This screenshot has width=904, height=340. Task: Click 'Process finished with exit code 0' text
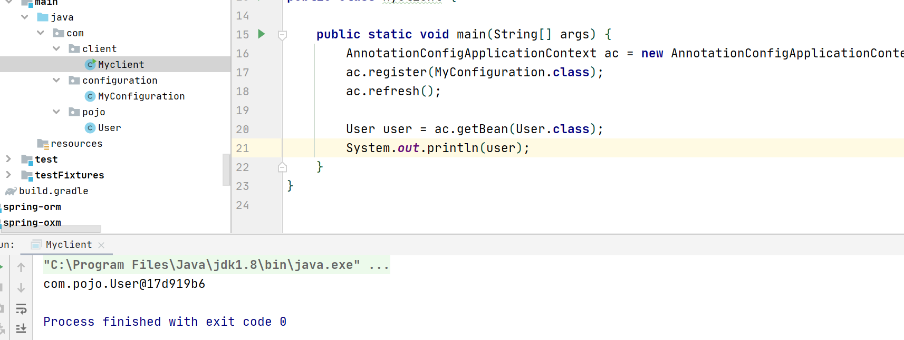[x=165, y=322]
